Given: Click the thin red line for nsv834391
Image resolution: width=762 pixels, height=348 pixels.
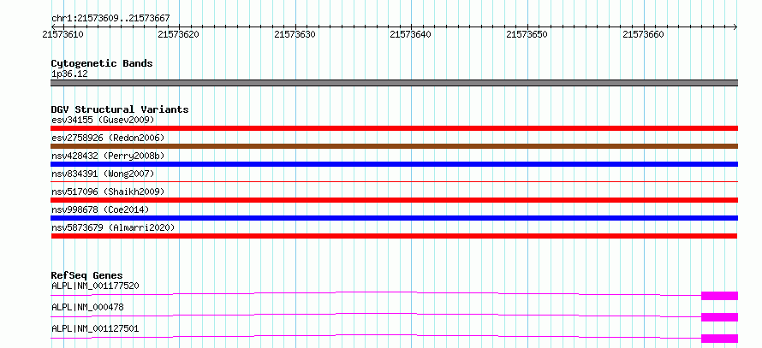Looking at the screenshot, I should [394, 181].
